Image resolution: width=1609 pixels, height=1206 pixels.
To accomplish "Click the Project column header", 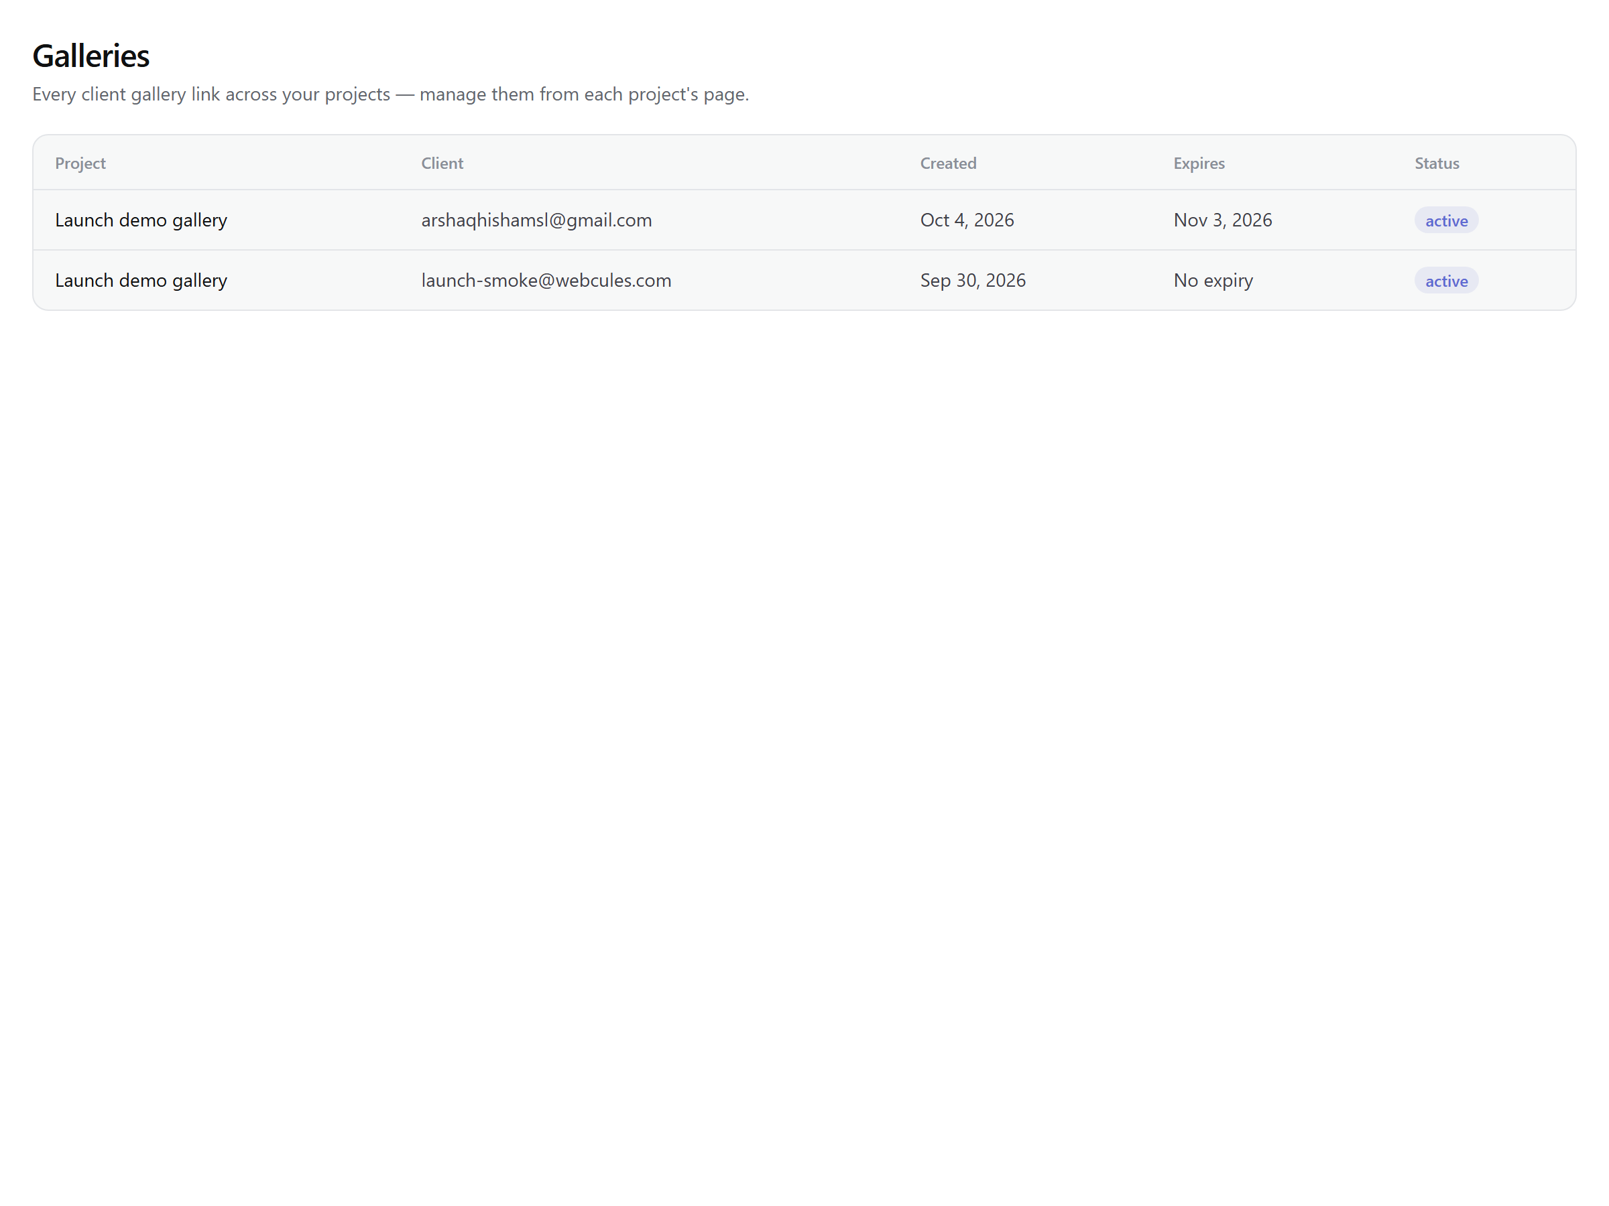I will click(x=80, y=163).
